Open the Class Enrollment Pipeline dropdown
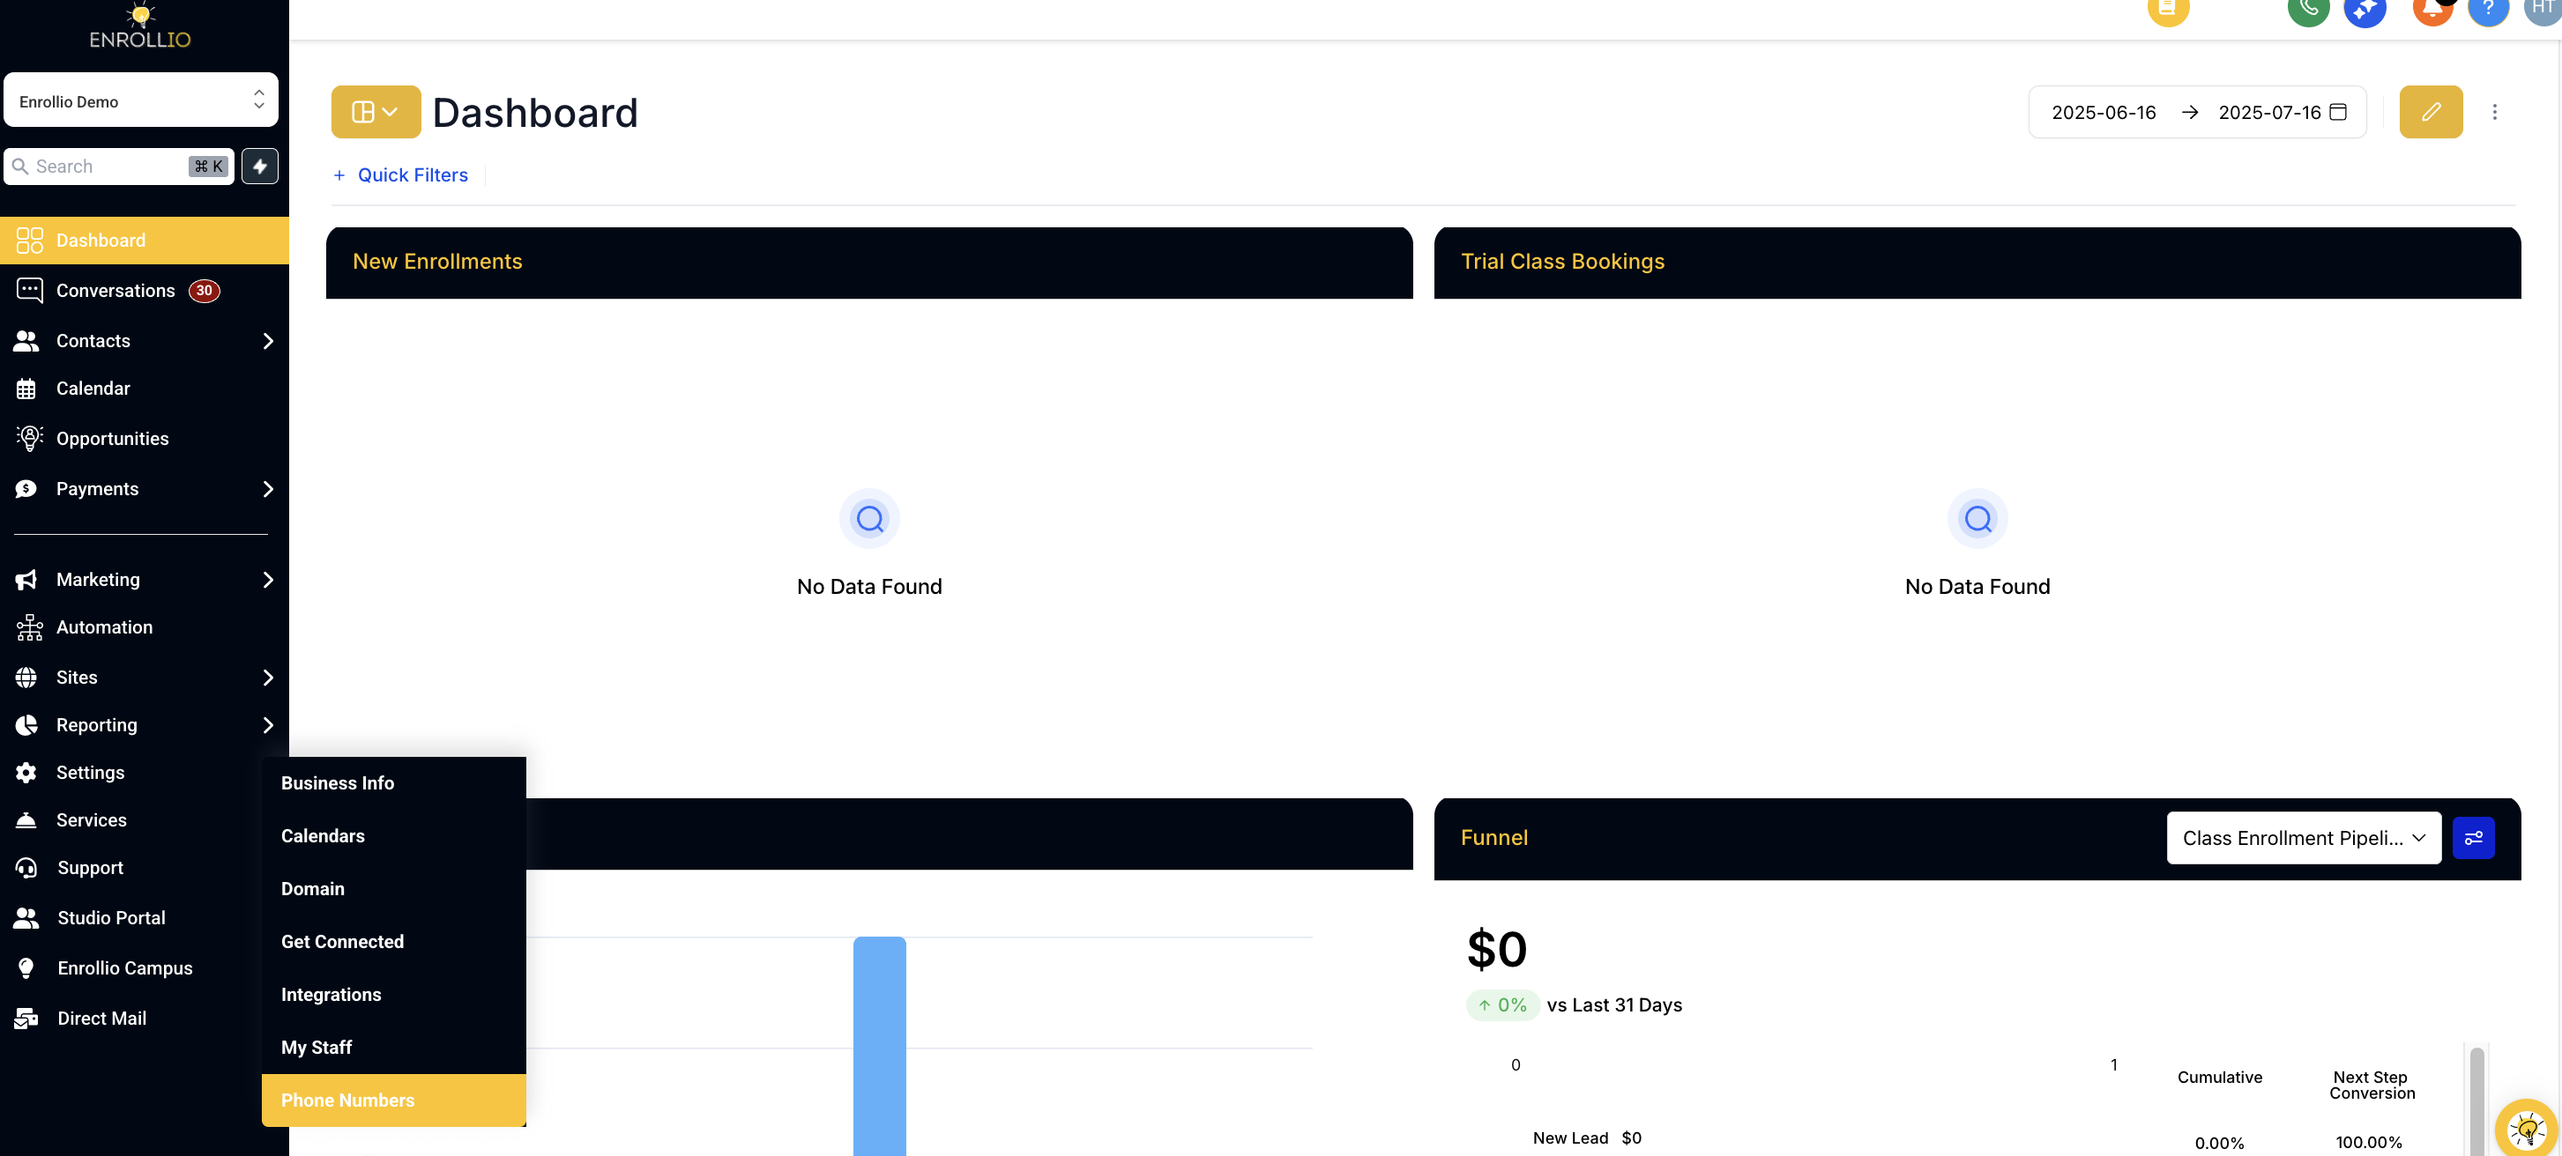The height and width of the screenshot is (1156, 2562). click(x=2304, y=838)
